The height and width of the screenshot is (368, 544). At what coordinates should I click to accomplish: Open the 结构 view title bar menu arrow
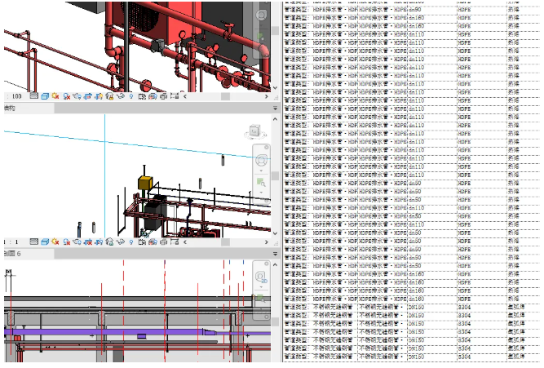[275, 109]
